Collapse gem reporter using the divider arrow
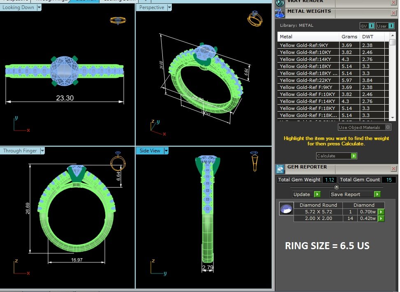The image size is (400, 292). tap(337, 187)
